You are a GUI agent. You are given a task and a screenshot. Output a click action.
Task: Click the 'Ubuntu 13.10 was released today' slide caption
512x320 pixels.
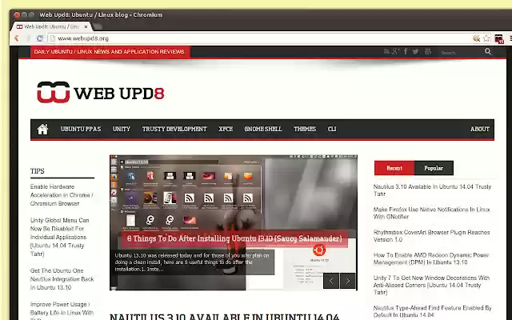click(192, 262)
